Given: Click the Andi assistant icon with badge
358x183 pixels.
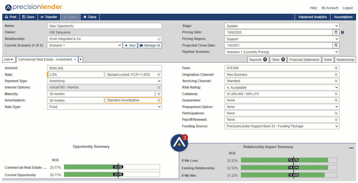Looking at the screenshot, I should [x=179, y=143].
